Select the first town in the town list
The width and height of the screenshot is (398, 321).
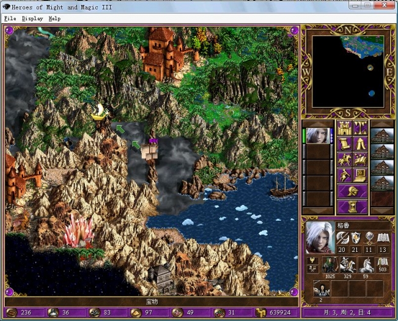click(x=382, y=136)
